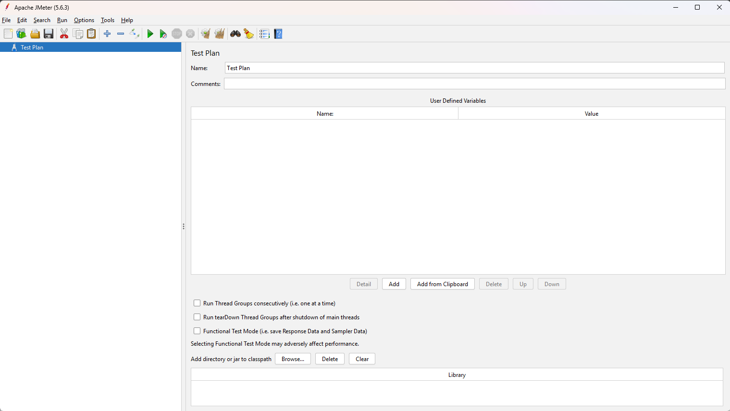Enable Run tearDown Thread Groups checkbox
This screenshot has width=730, height=411.
coord(197,317)
